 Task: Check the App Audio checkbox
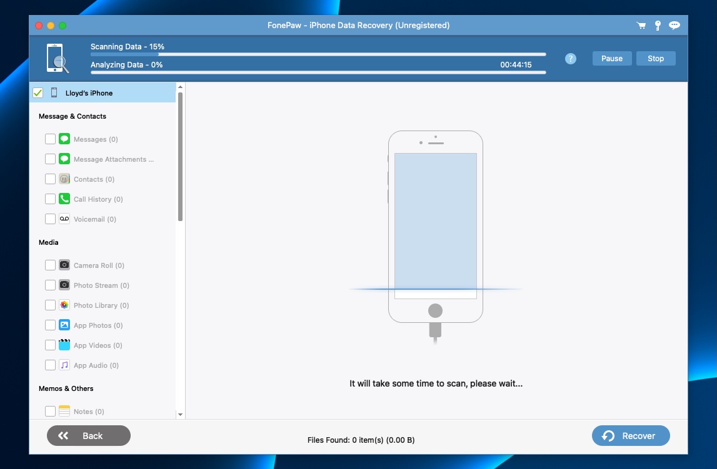[50, 365]
